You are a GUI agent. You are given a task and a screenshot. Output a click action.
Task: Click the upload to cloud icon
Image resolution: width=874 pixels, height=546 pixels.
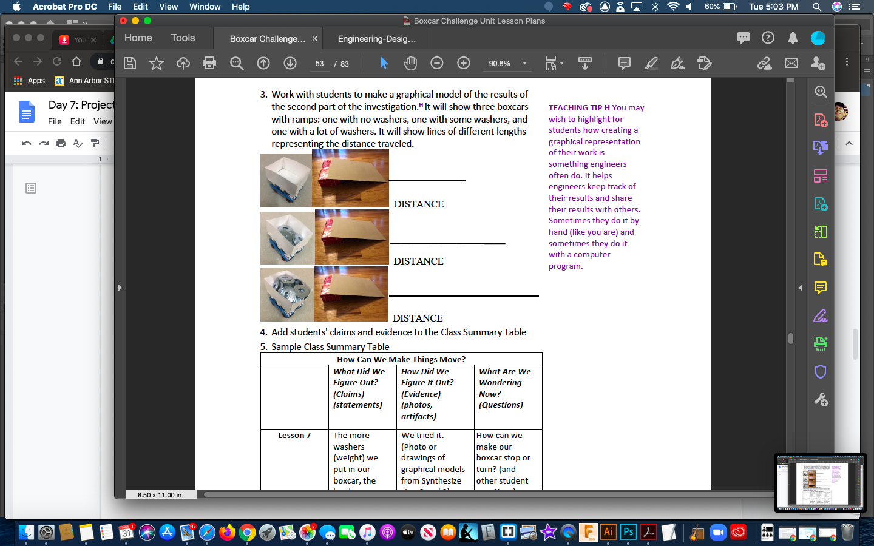(183, 63)
